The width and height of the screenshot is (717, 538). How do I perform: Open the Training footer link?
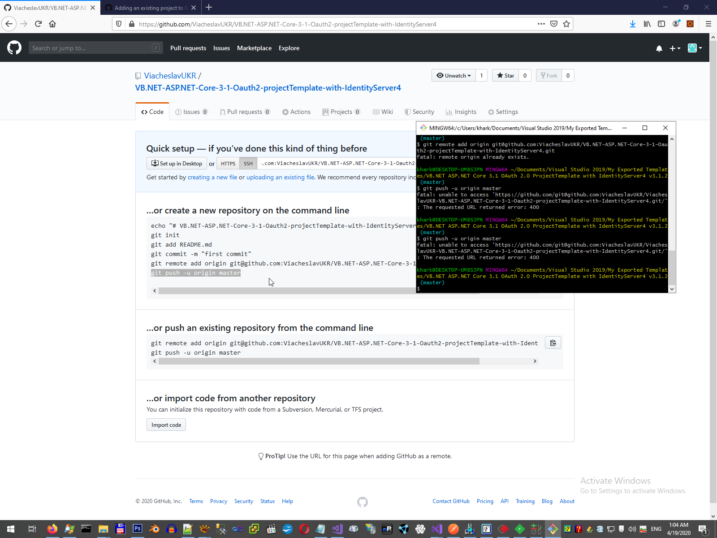(525, 501)
